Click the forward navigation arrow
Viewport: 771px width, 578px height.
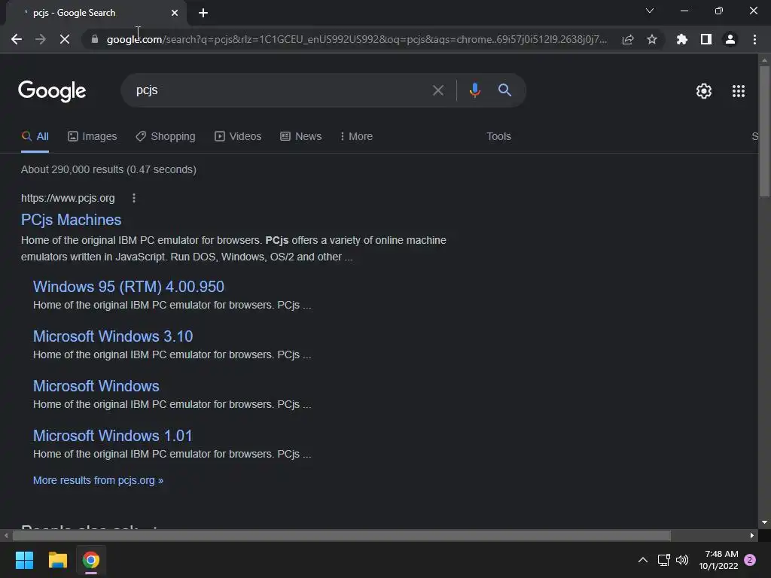pos(41,39)
